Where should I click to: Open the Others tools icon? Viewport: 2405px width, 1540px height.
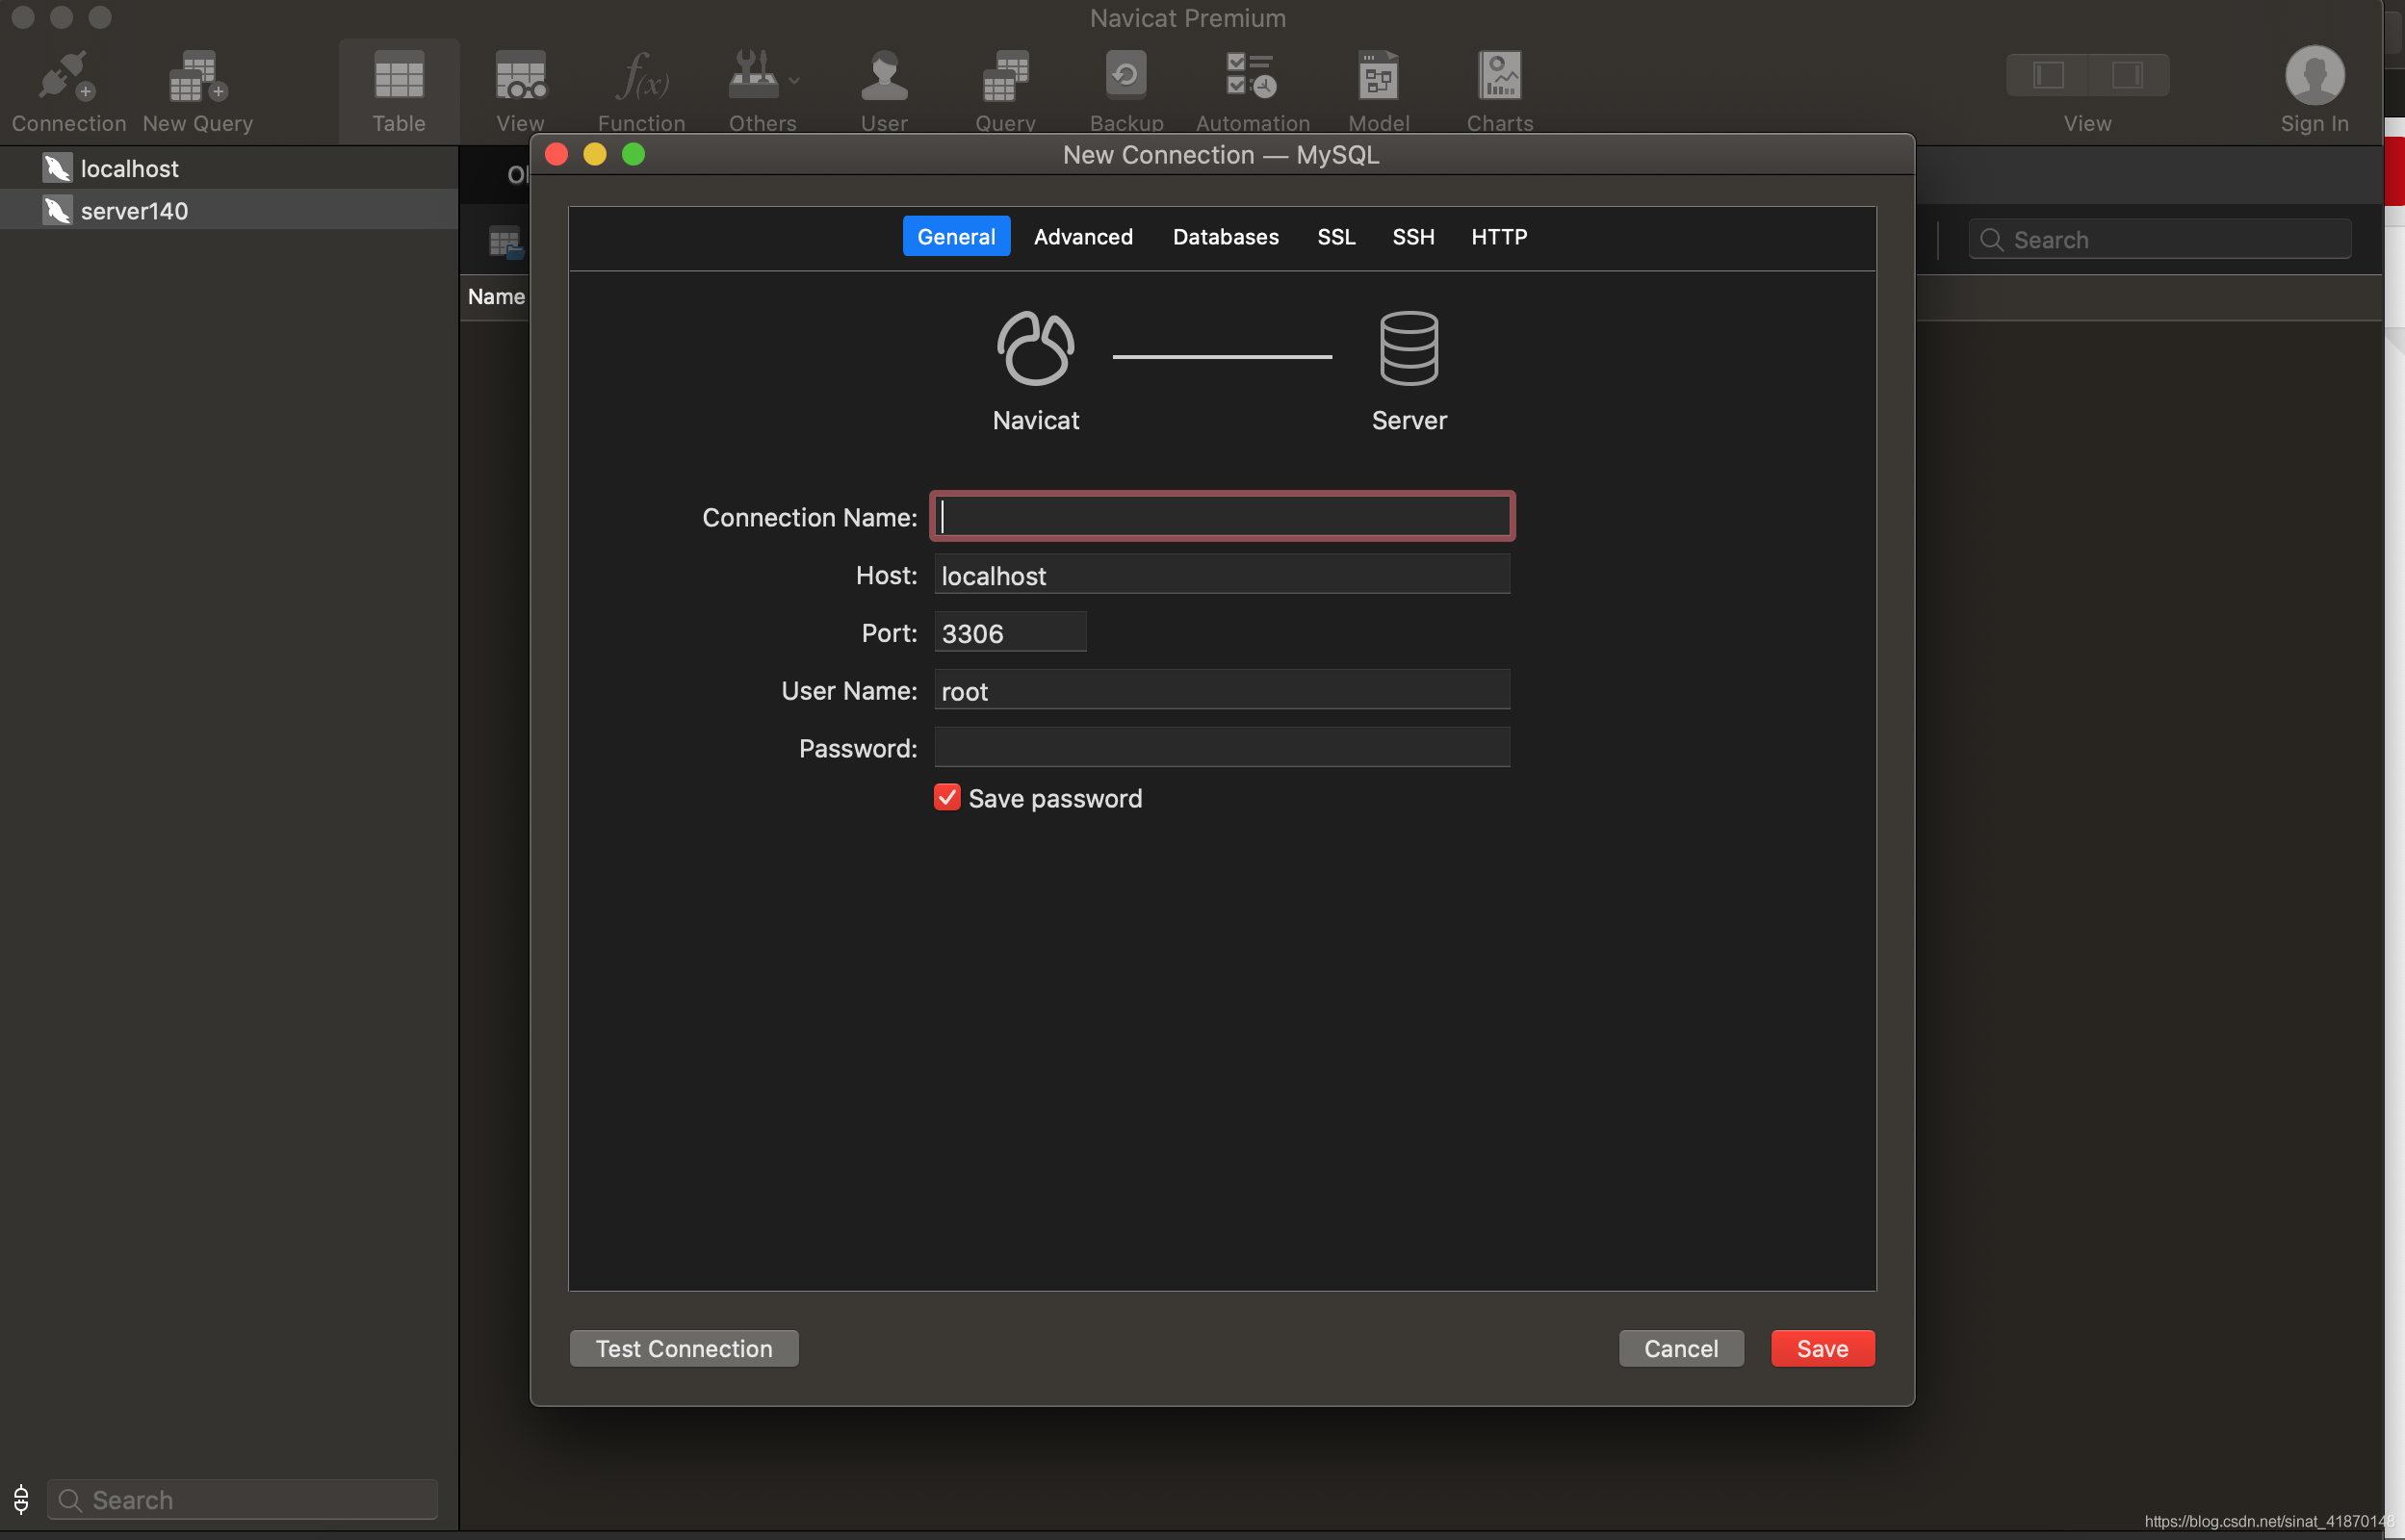click(753, 76)
